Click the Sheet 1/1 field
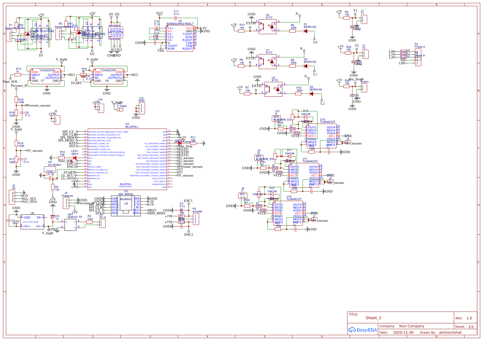Image resolution: width=483 pixels, height=341 pixels. [x=465, y=326]
